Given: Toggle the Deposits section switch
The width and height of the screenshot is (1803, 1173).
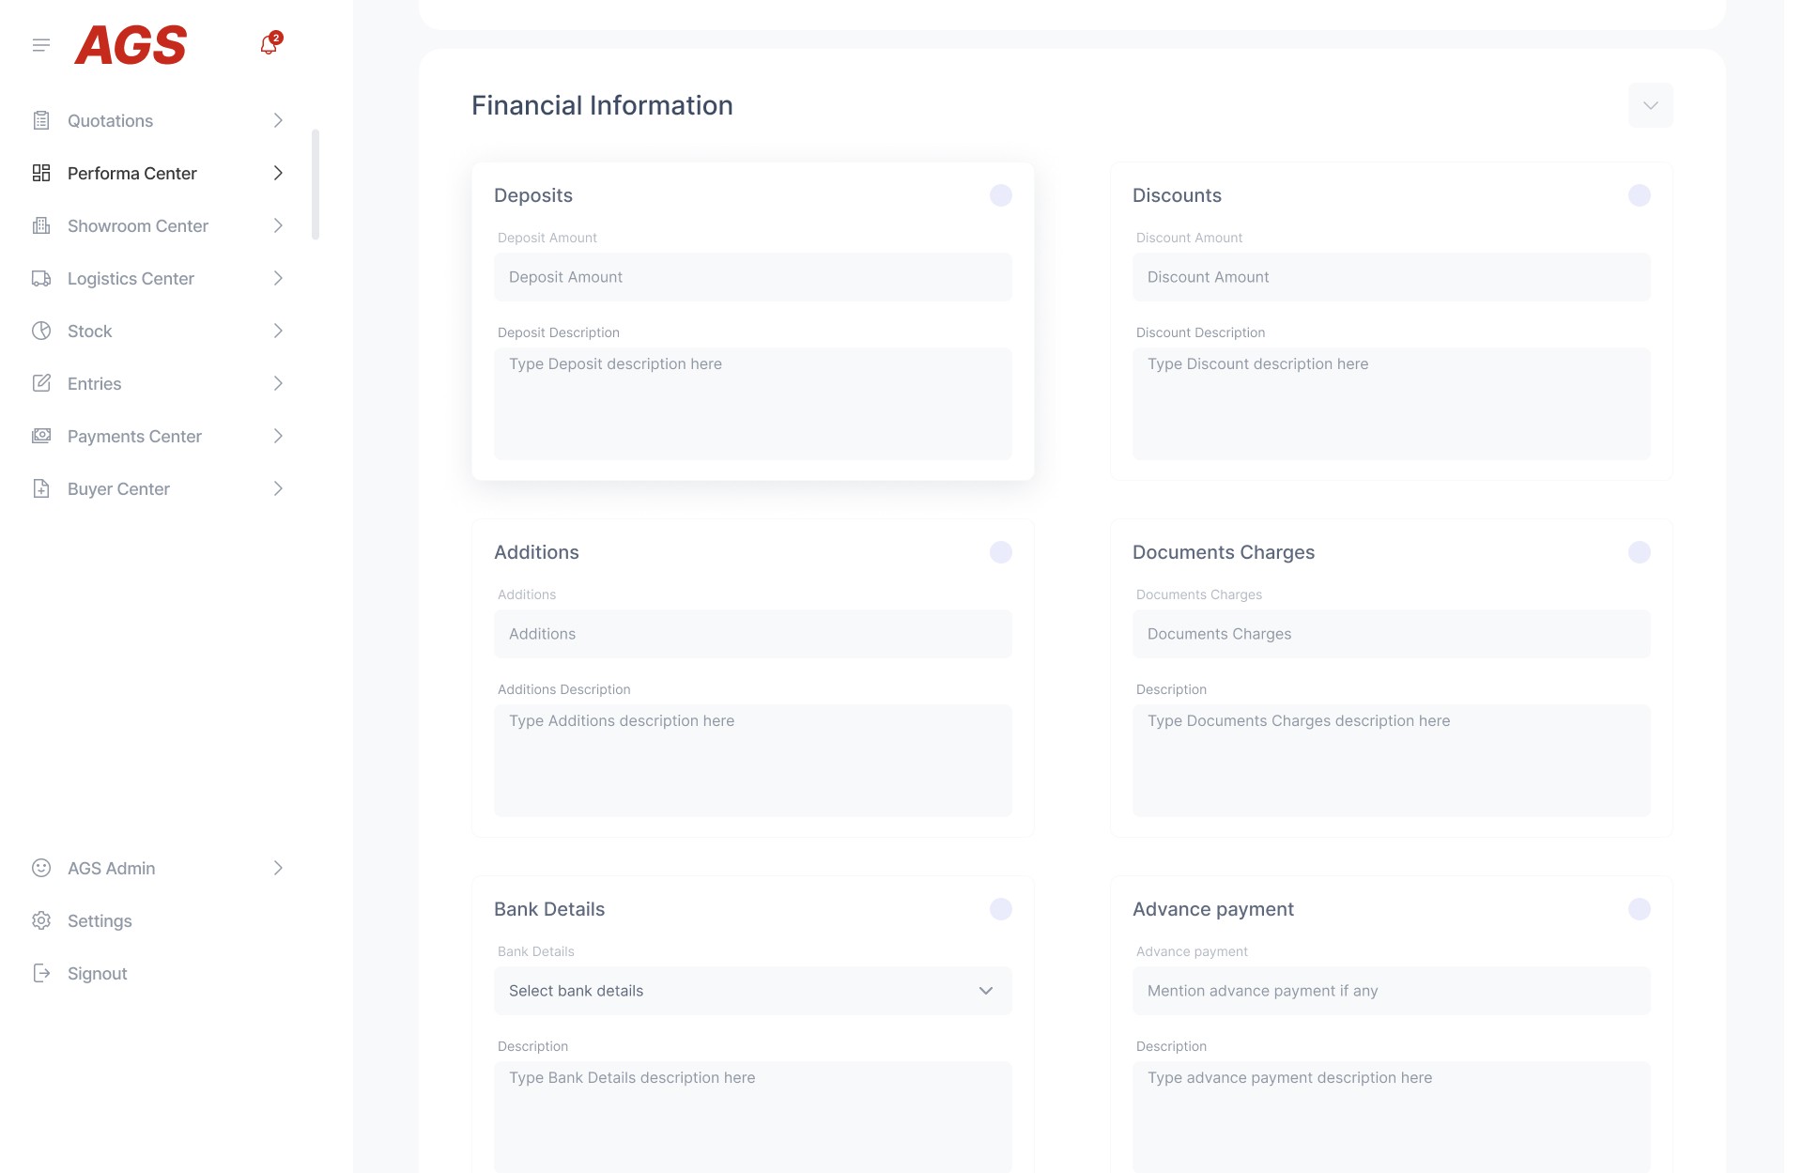Looking at the screenshot, I should 1000,195.
